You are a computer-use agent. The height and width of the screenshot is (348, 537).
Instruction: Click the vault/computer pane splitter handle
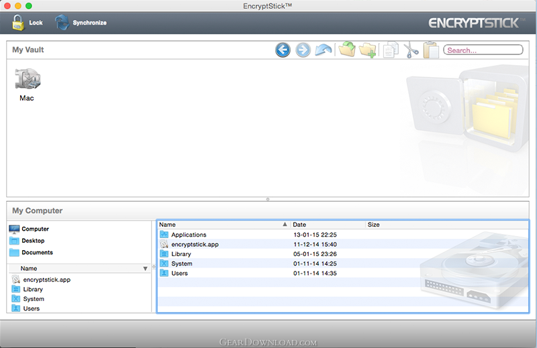pyautogui.click(x=268, y=199)
